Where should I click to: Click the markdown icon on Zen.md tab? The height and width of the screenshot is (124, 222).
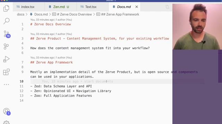[50, 7]
